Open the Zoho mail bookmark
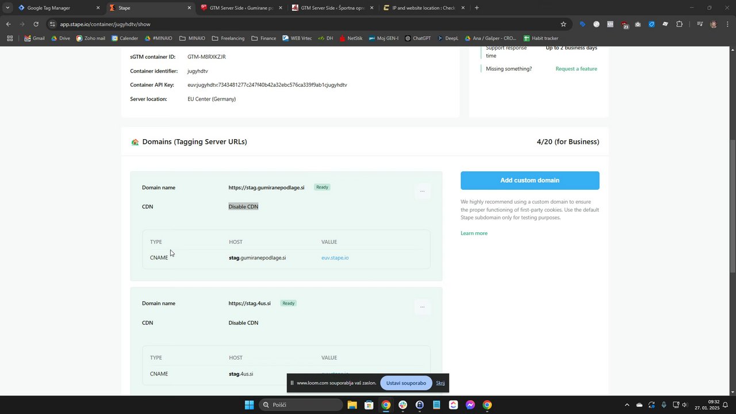 point(90,38)
